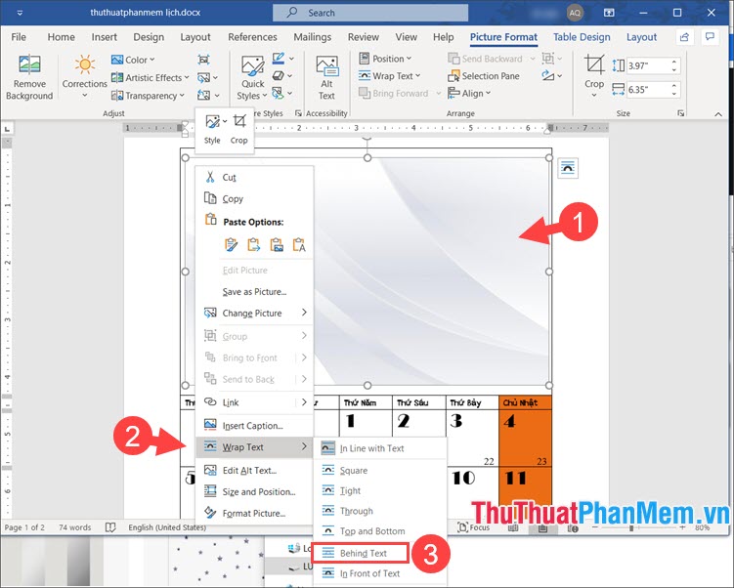Choose the Merge Formatting paste icon
Screen dimensions: 734x588
coord(254,244)
